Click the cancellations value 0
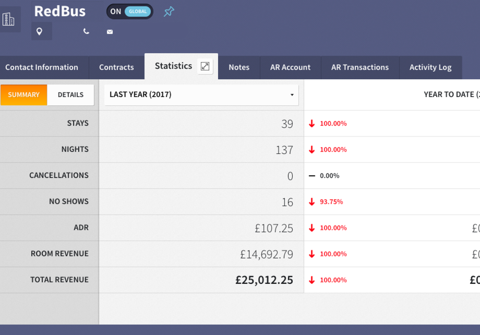The height and width of the screenshot is (335, 480). pyautogui.click(x=290, y=176)
